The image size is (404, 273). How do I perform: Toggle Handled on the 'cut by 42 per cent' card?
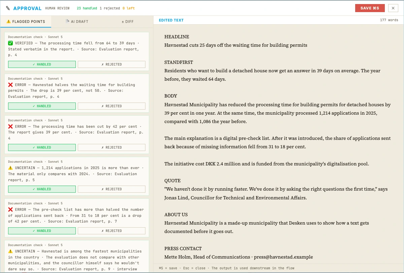point(42,147)
